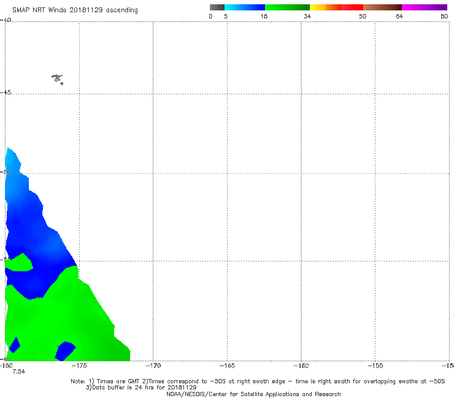Click the latitude label '-45'
This screenshot has width=454, height=398.
coord(6,92)
